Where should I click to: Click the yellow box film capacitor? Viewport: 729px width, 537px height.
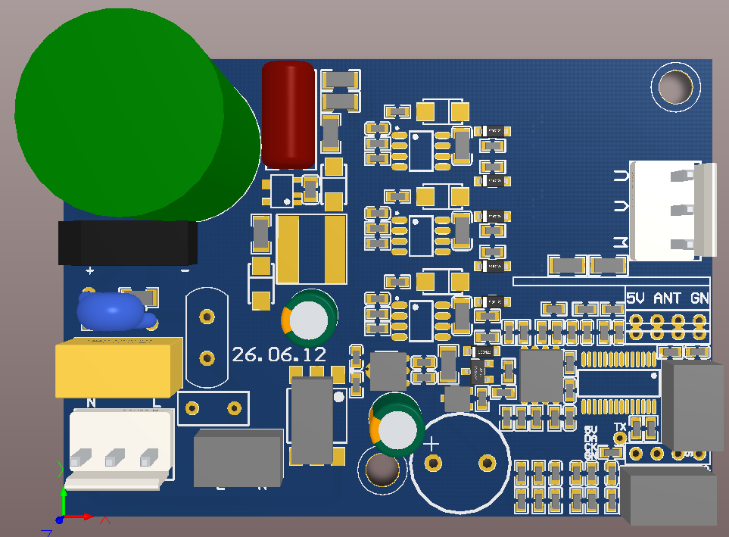pos(119,367)
